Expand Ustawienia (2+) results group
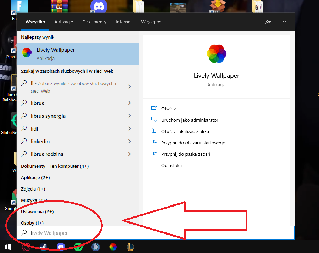The image size is (319, 253). (x=37, y=211)
